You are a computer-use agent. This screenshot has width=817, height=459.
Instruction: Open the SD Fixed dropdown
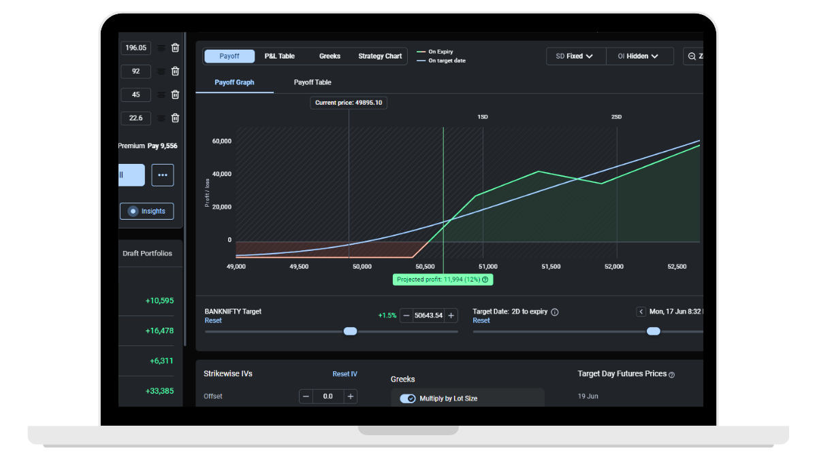[575, 56]
